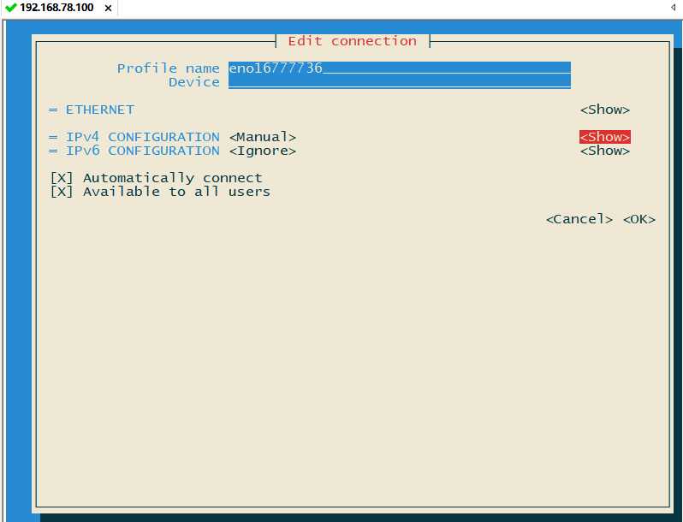
Task: Open the IPv4 Manual method dropdown
Action: click(x=263, y=137)
